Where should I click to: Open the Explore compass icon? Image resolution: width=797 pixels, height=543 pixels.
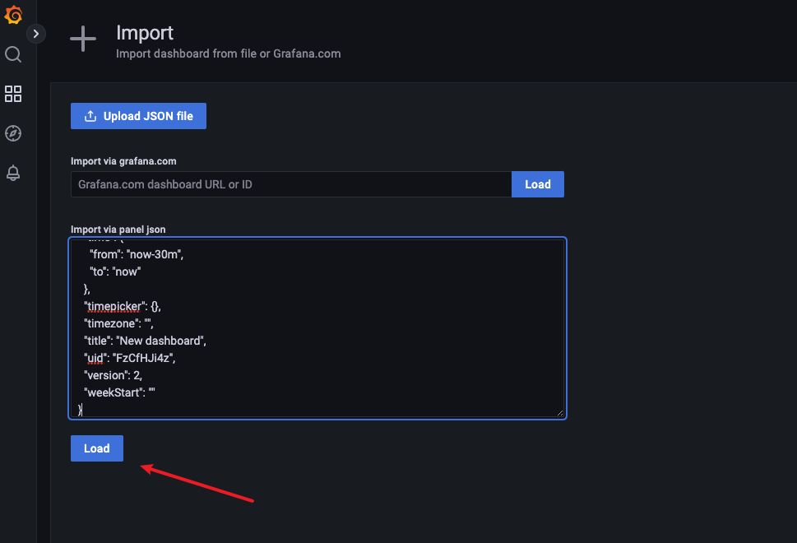pyautogui.click(x=13, y=133)
